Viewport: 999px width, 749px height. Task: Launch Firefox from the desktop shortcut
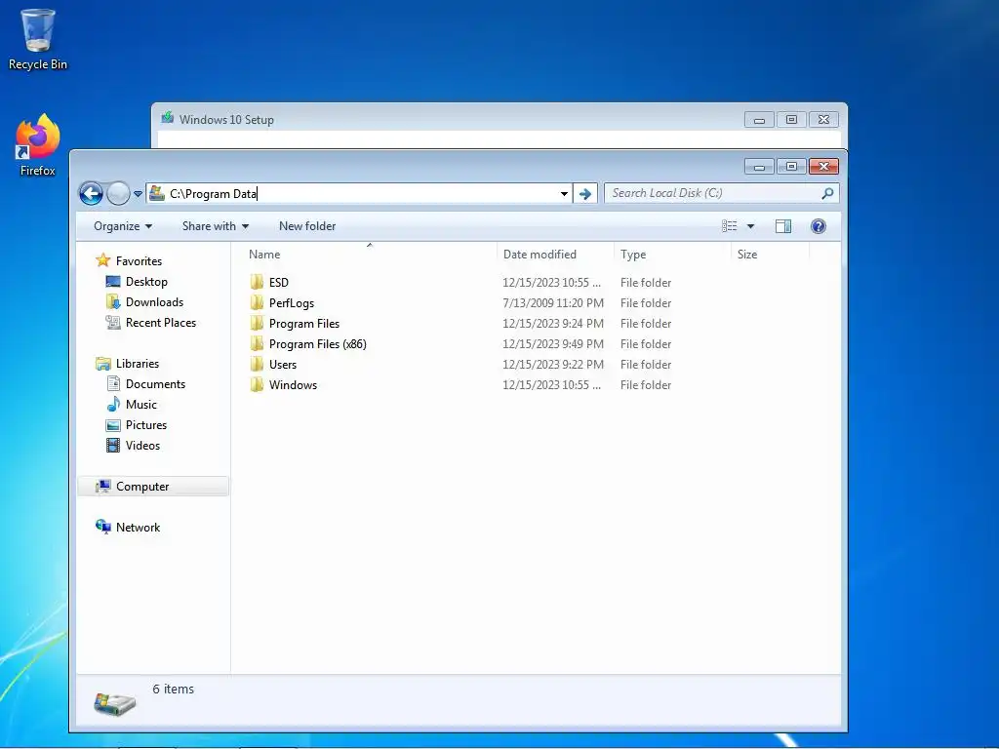click(38, 145)
